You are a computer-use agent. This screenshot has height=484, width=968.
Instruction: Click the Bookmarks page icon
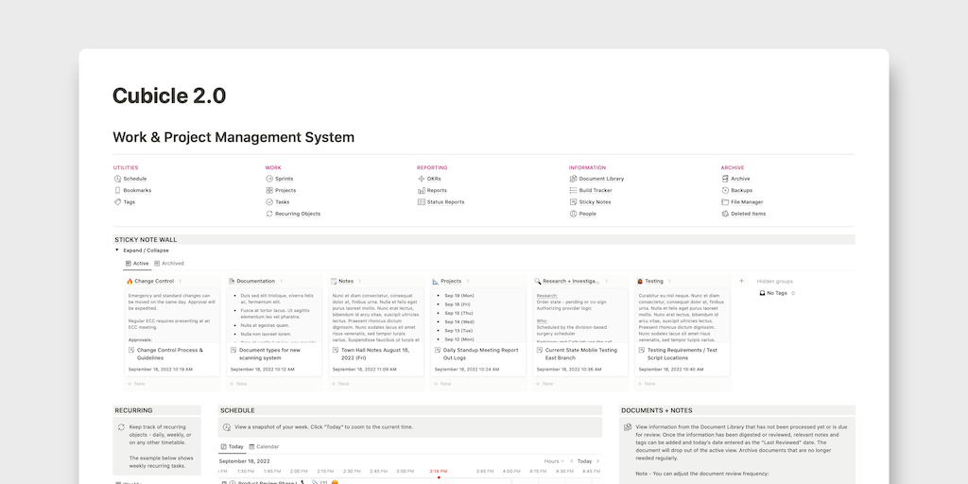[x=117, y=190]
